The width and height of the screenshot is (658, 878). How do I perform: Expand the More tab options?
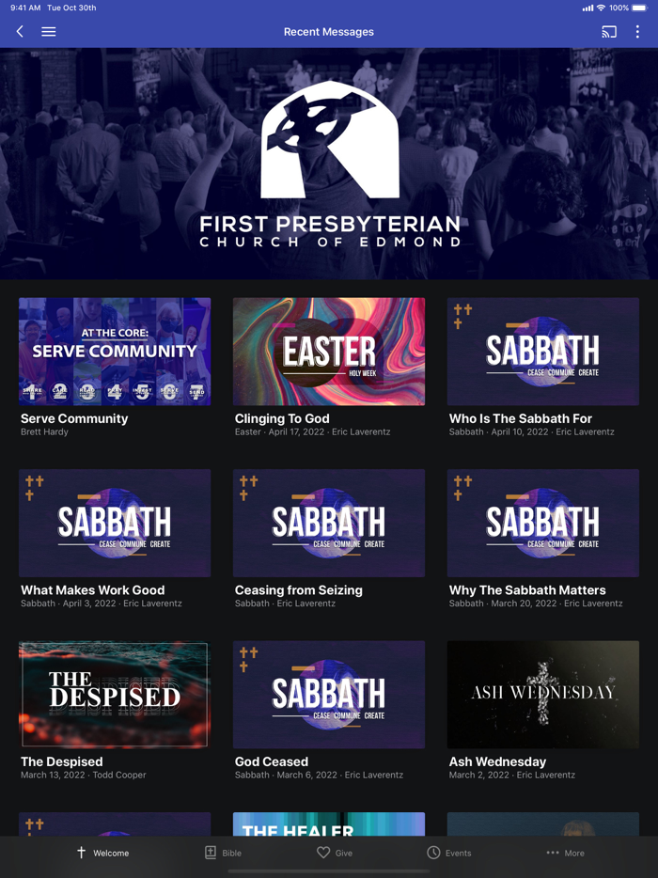566,853
